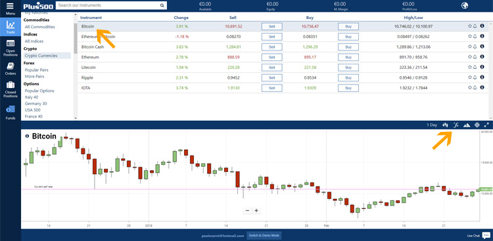Set alert bell for Litecoin
The image size is (493, 241).
pyautogui.click(x=475, y=67)
